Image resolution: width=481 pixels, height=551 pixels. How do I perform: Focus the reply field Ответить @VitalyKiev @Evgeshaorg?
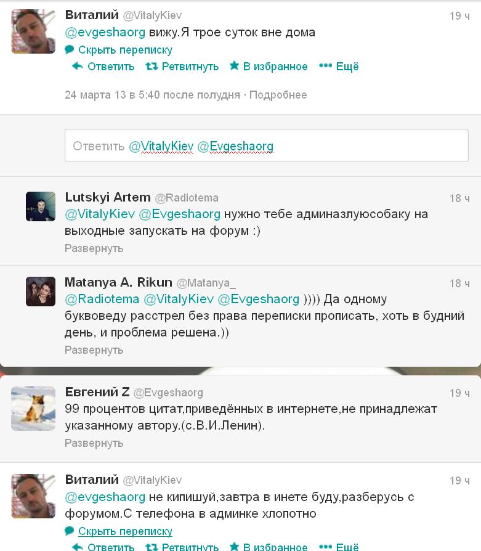click(267, 145)
